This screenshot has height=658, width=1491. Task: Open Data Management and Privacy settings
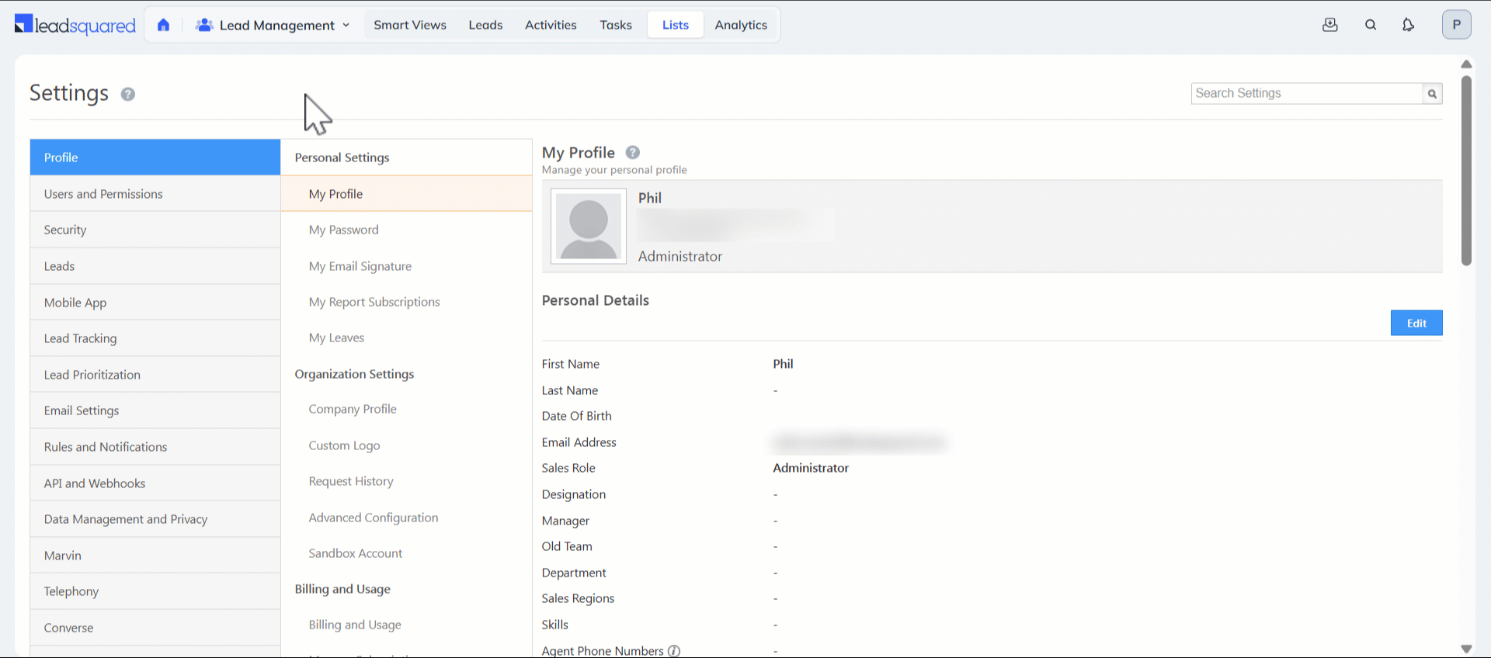click(155, 519)
